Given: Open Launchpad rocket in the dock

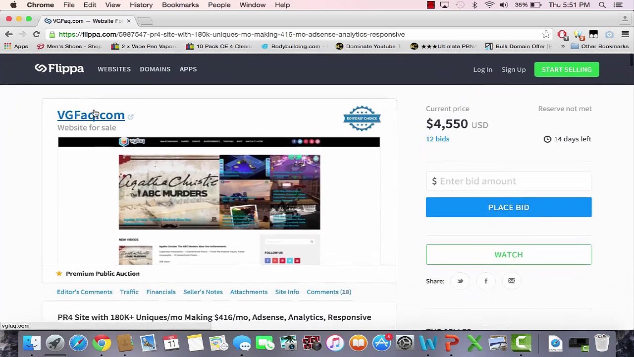Looking at the screenshot, I should pos(55,343).
